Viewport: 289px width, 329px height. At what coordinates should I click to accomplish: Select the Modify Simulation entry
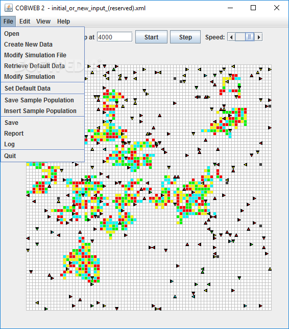[x=43, y=77]
